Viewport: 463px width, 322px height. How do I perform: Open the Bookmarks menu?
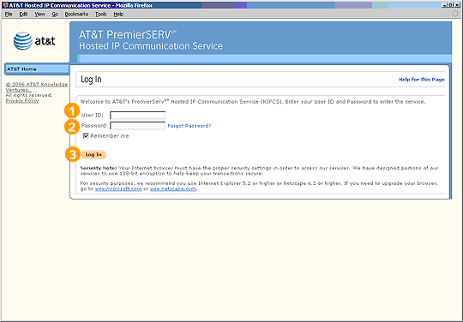[76, 15]
